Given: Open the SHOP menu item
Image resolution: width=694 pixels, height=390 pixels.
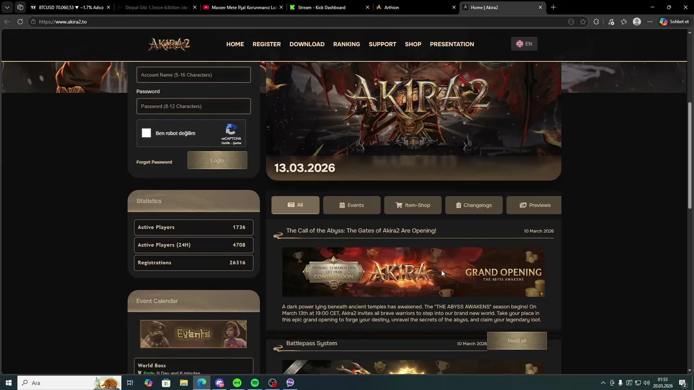Looking at the screenshot, I should pos(413,44).
